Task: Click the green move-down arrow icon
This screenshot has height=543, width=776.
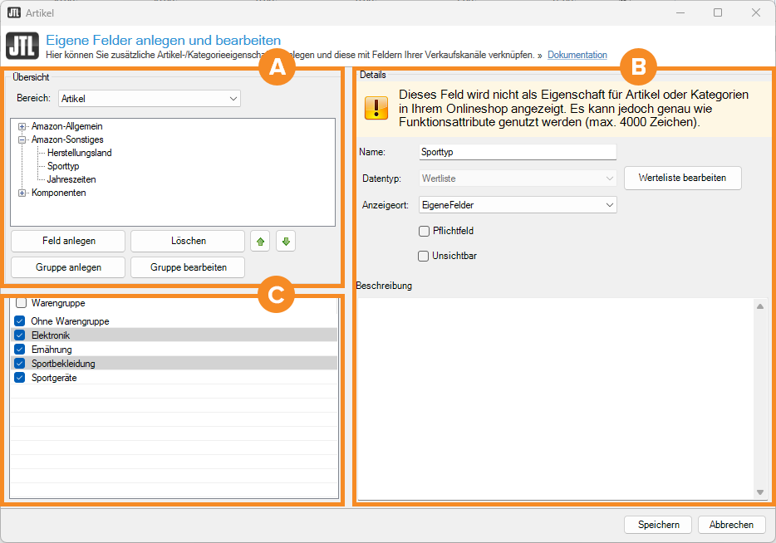Action: pos(286,242)
